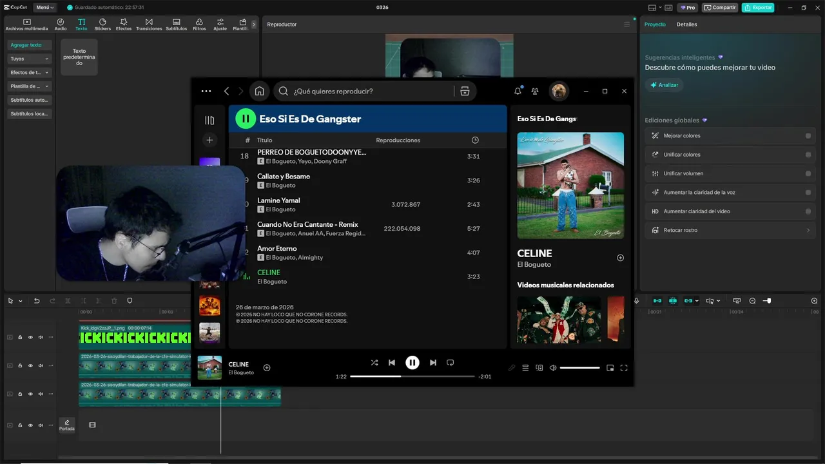The height and width of the screenshot is (464, 825).
Task: Go to Spotify home with the house icon
Action: [259, 91]
